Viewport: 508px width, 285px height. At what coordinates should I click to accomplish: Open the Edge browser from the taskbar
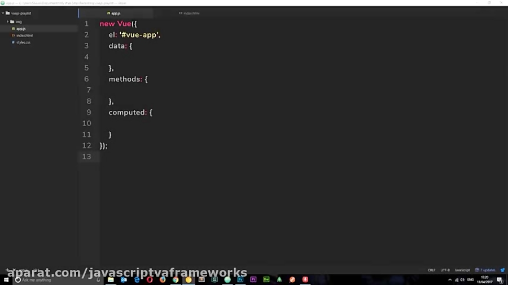tap(137, 280)
